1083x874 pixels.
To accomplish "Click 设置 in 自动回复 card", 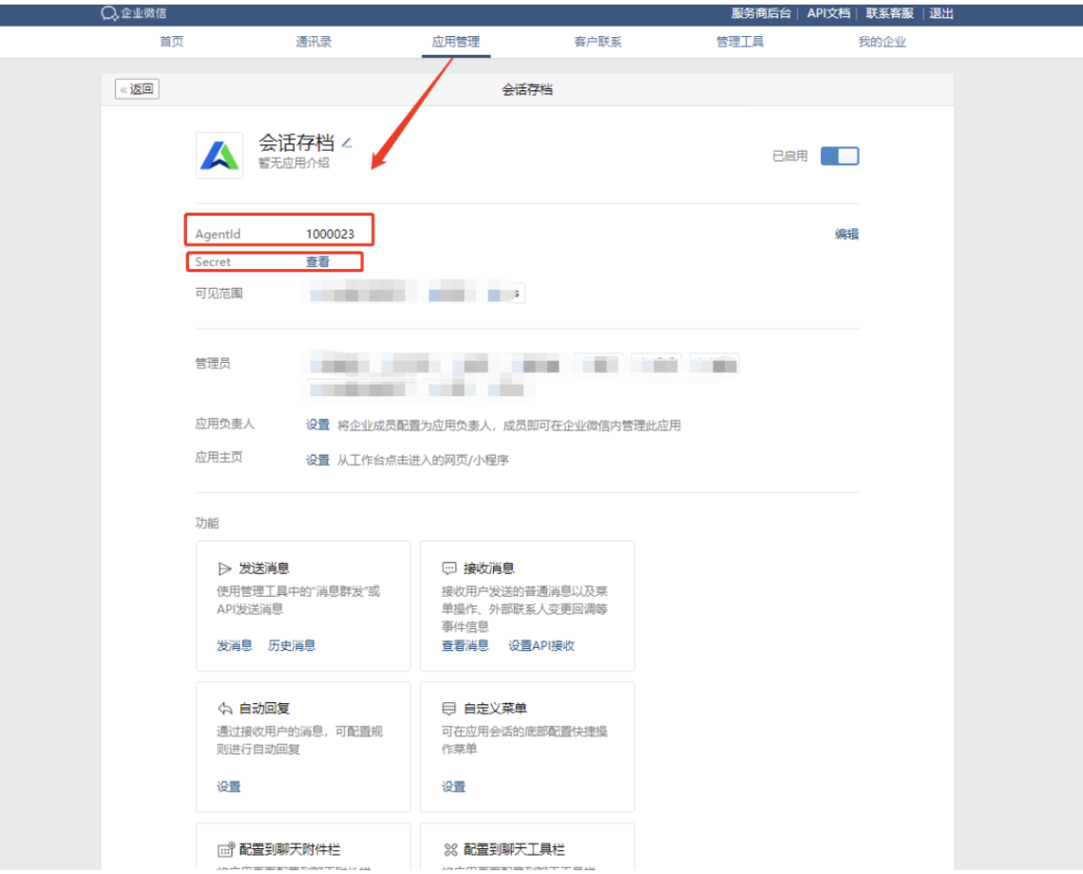I will point(229,787).
